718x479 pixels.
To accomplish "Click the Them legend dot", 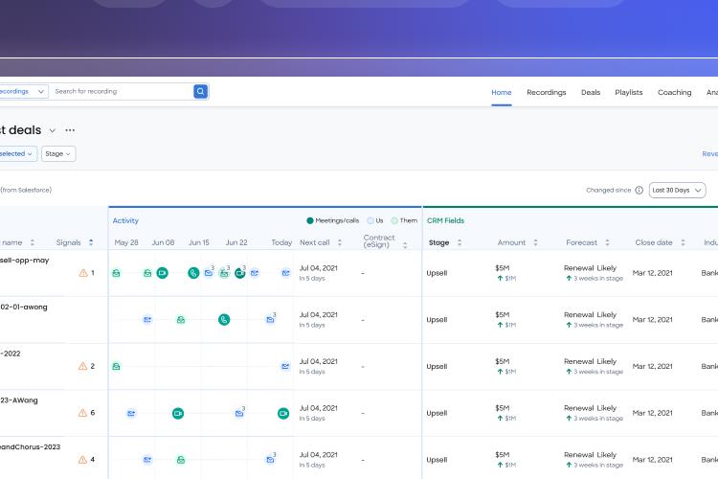I will coord(394,221).
